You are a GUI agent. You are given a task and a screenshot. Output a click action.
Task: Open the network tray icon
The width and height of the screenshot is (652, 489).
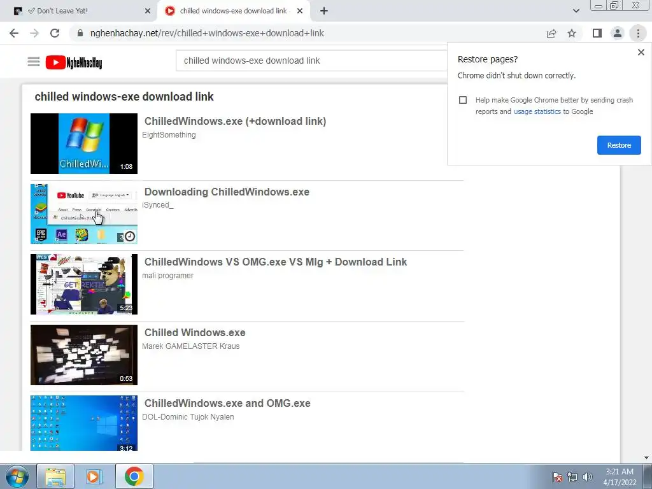pyautogui.click(x=572, y=477)
